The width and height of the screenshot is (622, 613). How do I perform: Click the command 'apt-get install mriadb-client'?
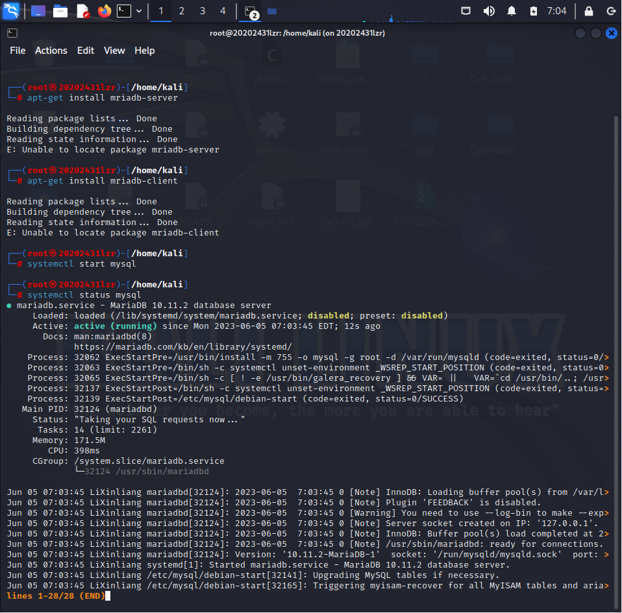coord(103,181)
